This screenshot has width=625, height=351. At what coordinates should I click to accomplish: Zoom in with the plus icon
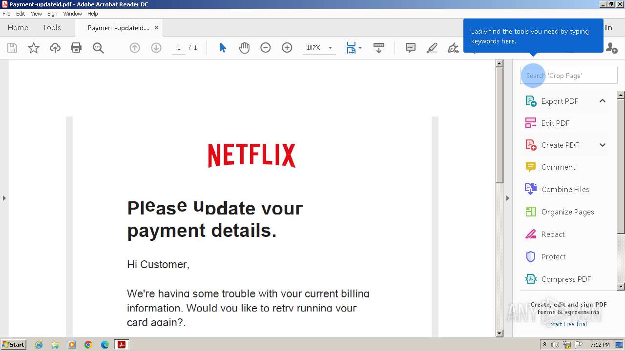click(x=287, y=48)
